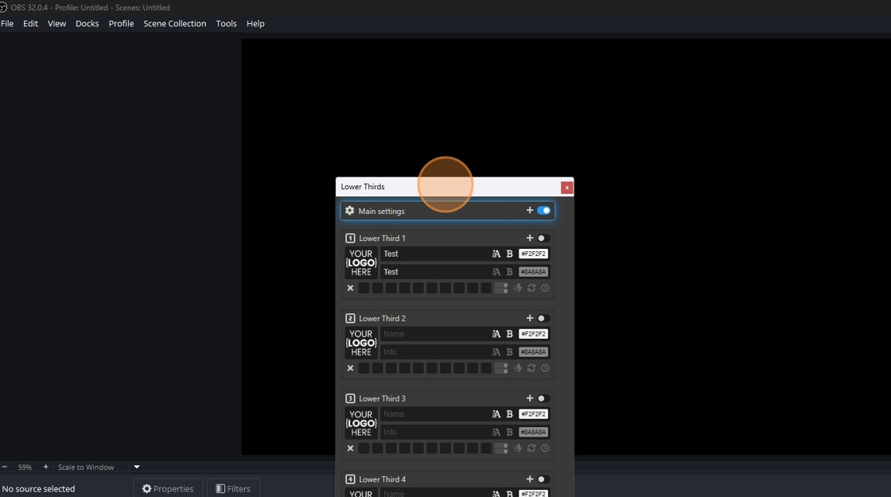
Task: Toggle bold for Lower Third 2 name
Action: (510, 334)
